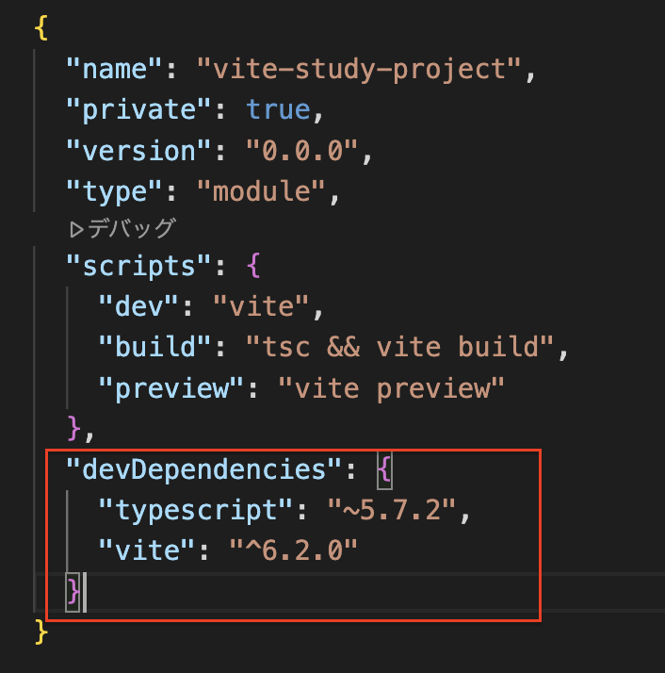665x673 pixels.
Task: Click the "scripts" key
Action: [x=138, y=266]
